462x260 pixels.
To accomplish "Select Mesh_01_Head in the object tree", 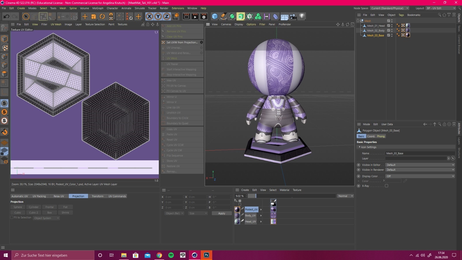I will coord(376,26).
